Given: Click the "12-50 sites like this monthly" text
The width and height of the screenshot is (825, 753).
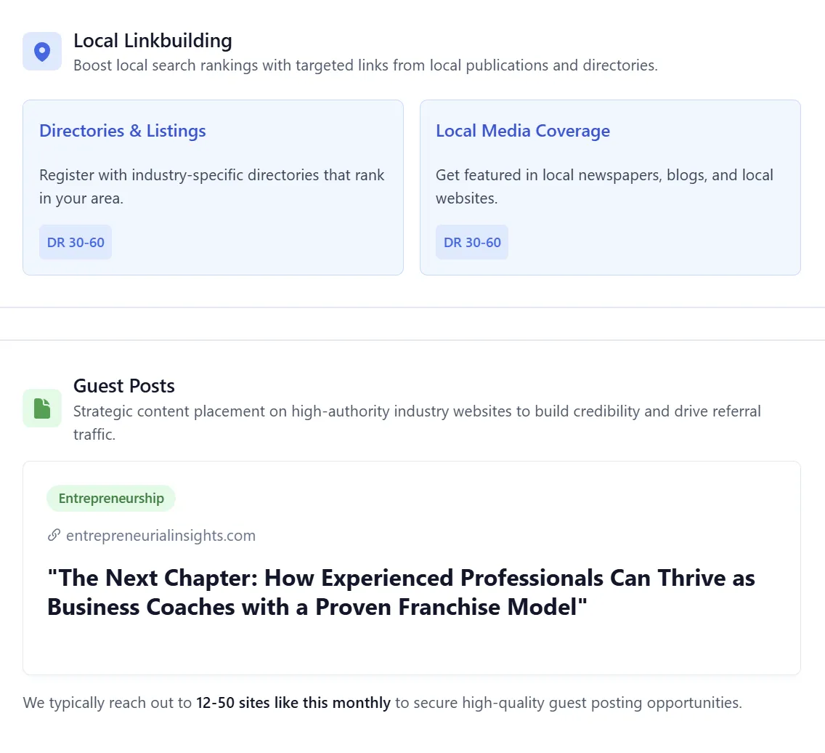Looking at the screenshot, I should click(293, 703).
